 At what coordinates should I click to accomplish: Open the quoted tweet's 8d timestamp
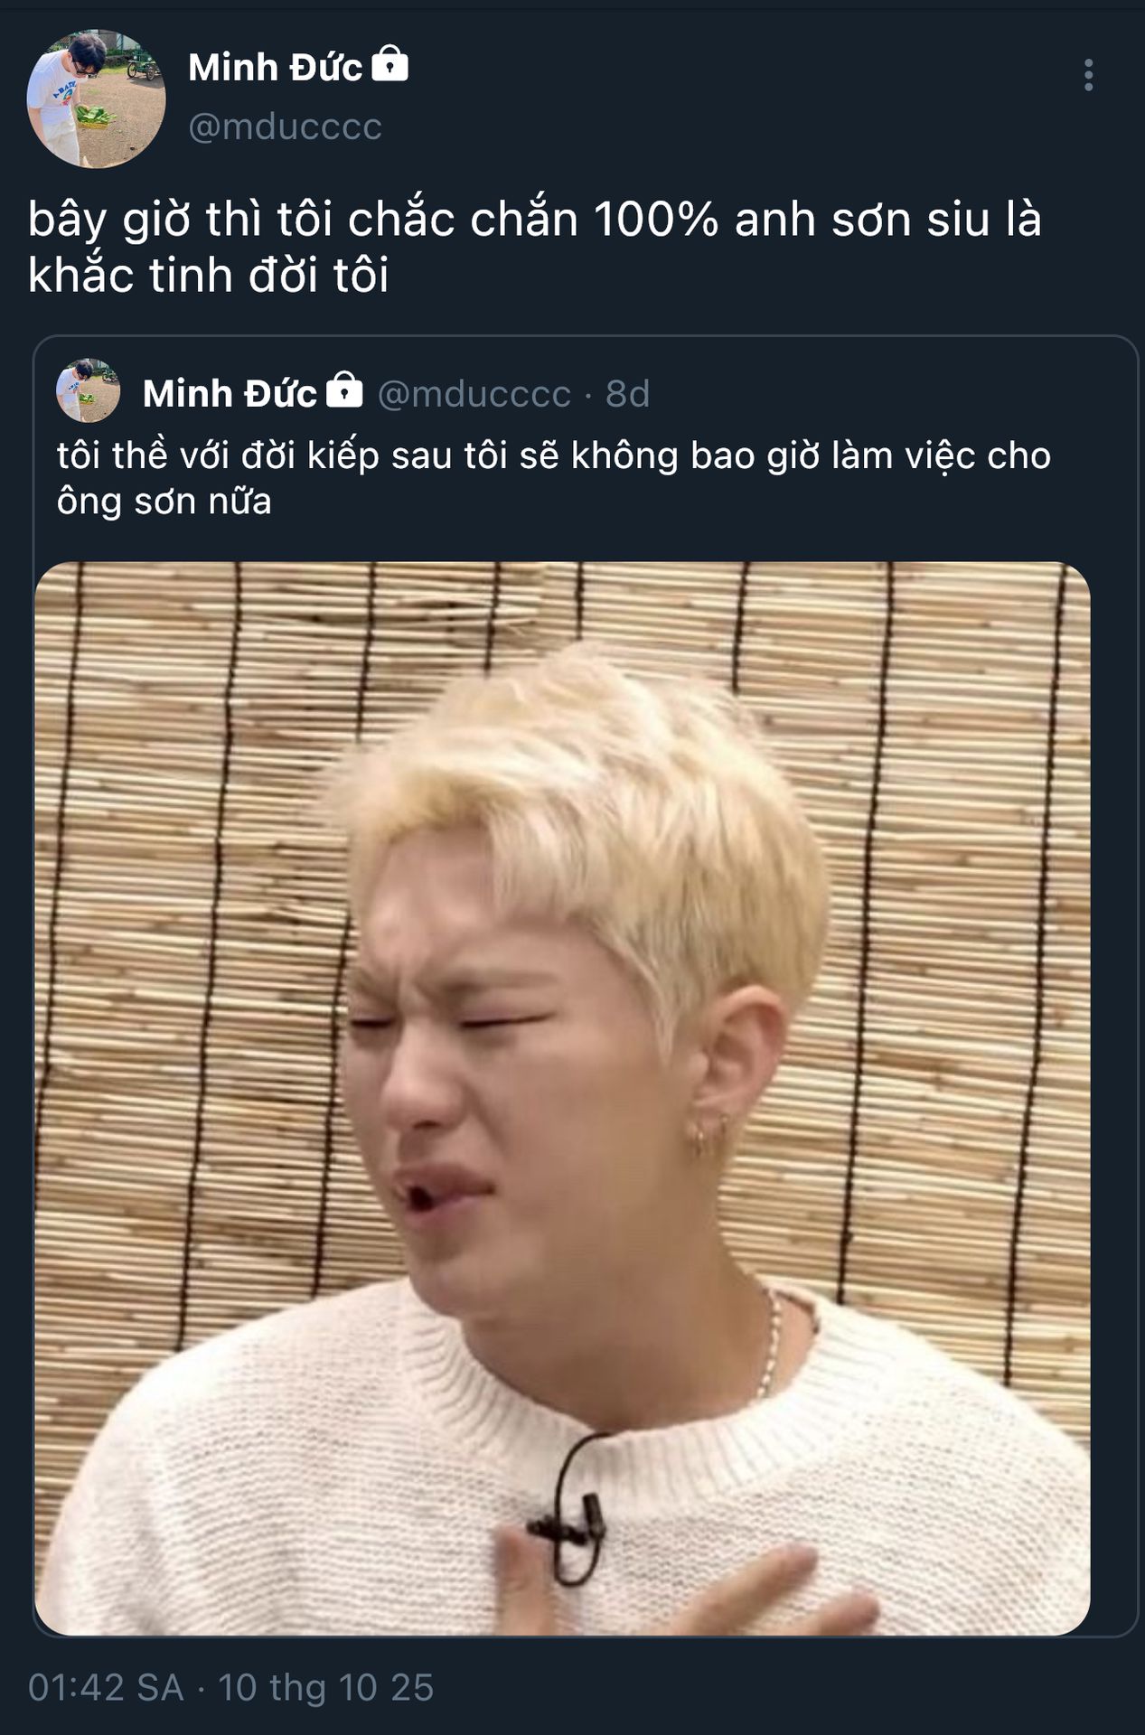pos(627,393)
